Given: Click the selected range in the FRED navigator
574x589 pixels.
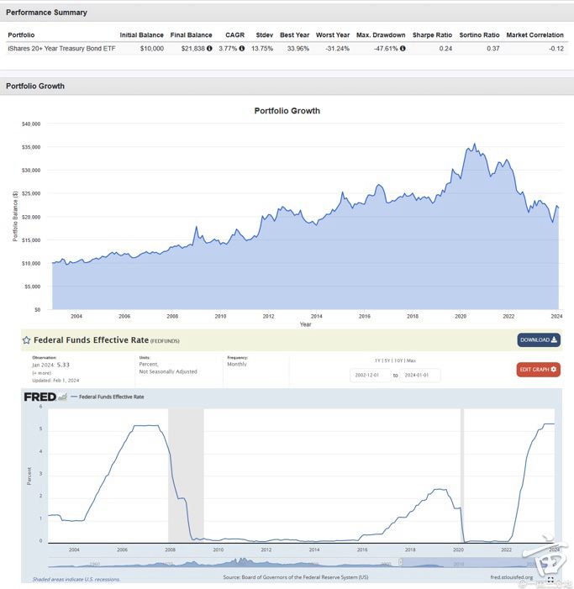Looking at the screenshot, I should (x=477, y=562).
